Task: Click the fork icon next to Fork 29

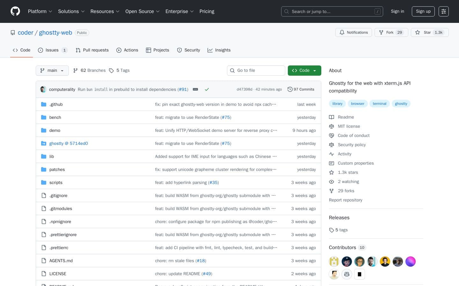Action: 381,32
